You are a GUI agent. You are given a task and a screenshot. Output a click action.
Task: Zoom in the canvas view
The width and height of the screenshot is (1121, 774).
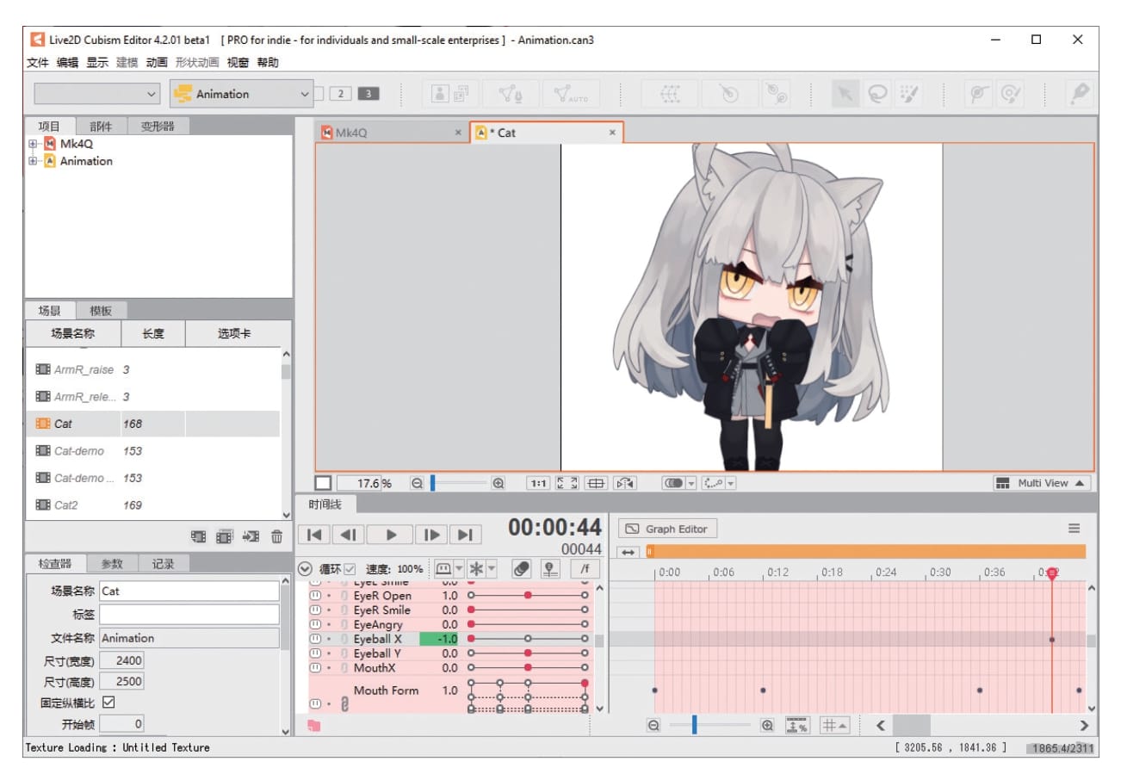pyautogui.click(x=498, y=484)
